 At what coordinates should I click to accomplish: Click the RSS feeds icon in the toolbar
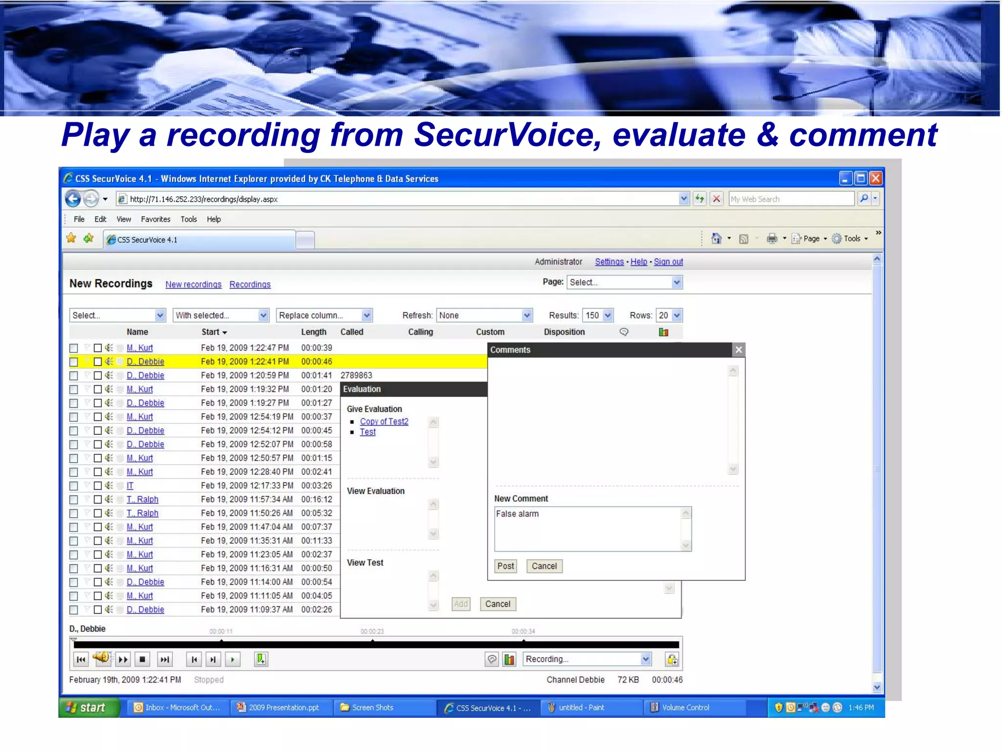point(744,239)
